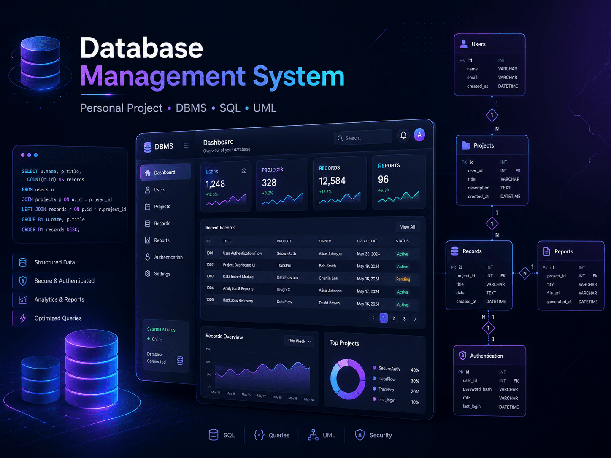Click the "David Brown" owner cell

click(x=329, y=303)
